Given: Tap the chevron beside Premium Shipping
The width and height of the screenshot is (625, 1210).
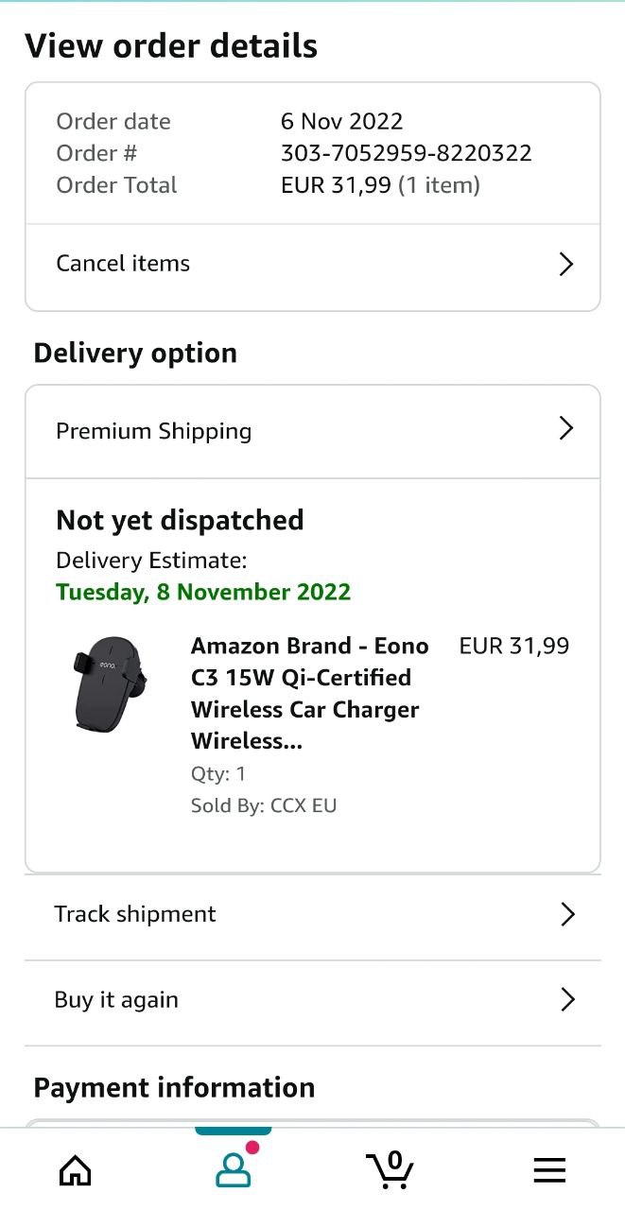Looking at the screenshot, I should tap(565, 429).
